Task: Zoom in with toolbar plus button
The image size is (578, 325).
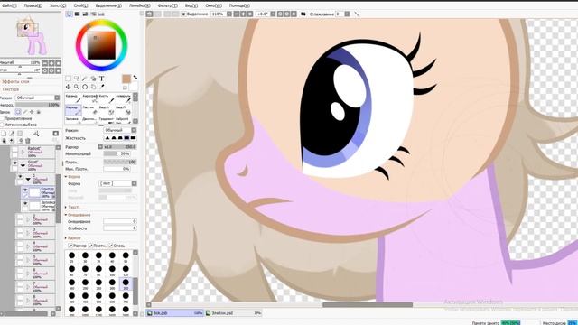Action: [243, 14]
